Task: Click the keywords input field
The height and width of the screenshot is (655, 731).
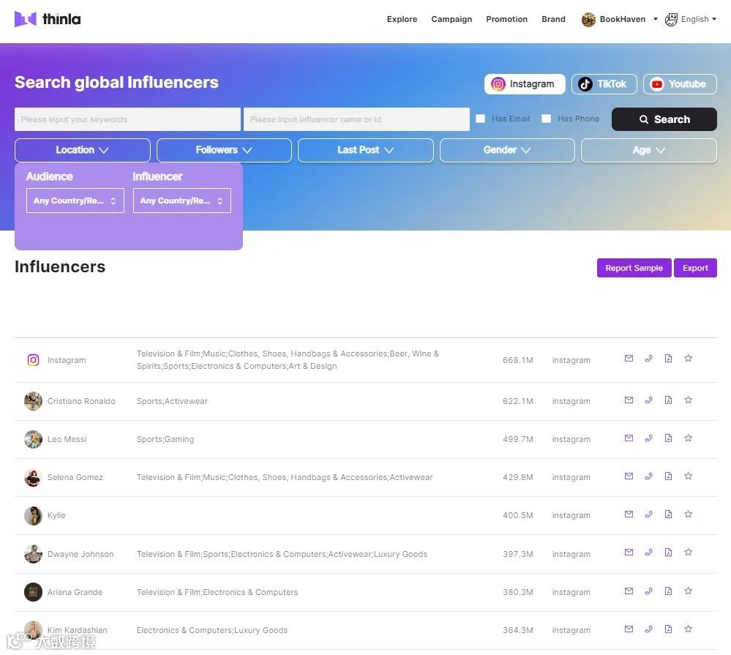Action: 127,119
